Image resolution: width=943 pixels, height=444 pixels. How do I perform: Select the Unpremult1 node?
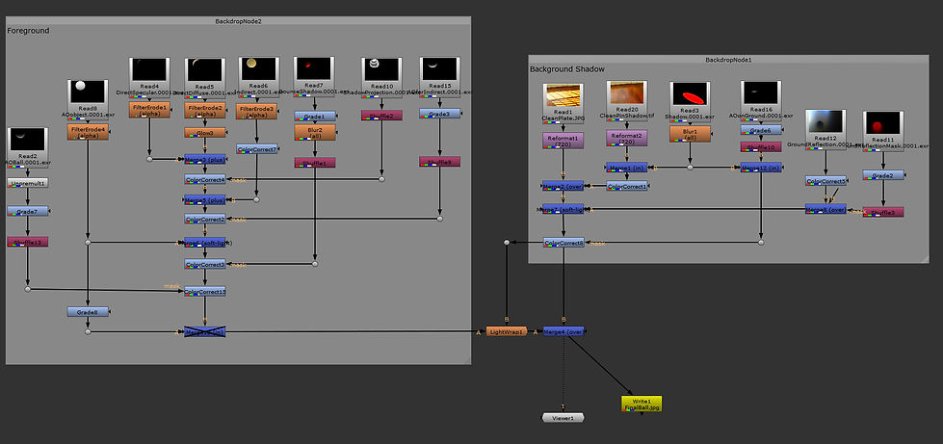tap(28, 182)
